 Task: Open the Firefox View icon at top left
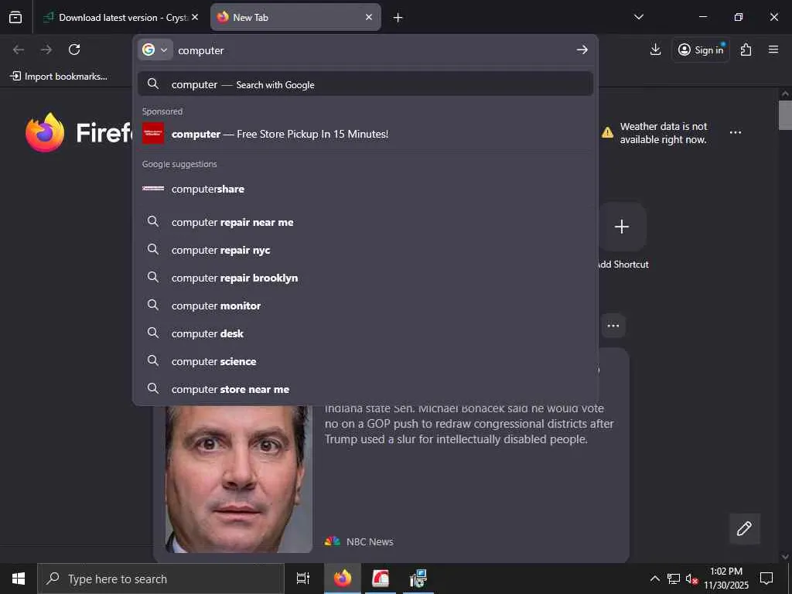(x=15, y=17)
